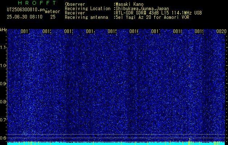Click the 1.1 kHz frequency axis label
Image resolution: width=228 pixels, height=145 pixels.
point(3,47)
